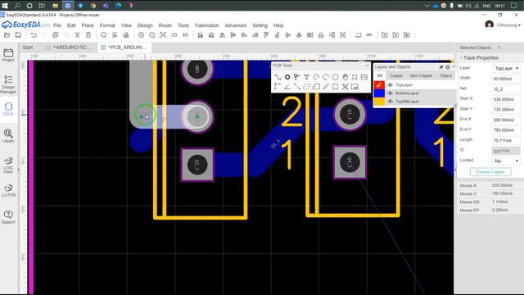Open the user account dropdown
This screenshot has height=295, width=524.
click(508, 25)
